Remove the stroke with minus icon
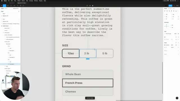Screen dimensions: 180x101 (x=178, y=45)
